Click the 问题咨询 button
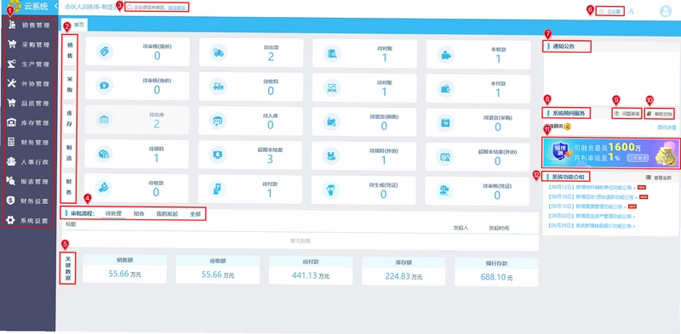Screen dimensions: 681x334 627,114
